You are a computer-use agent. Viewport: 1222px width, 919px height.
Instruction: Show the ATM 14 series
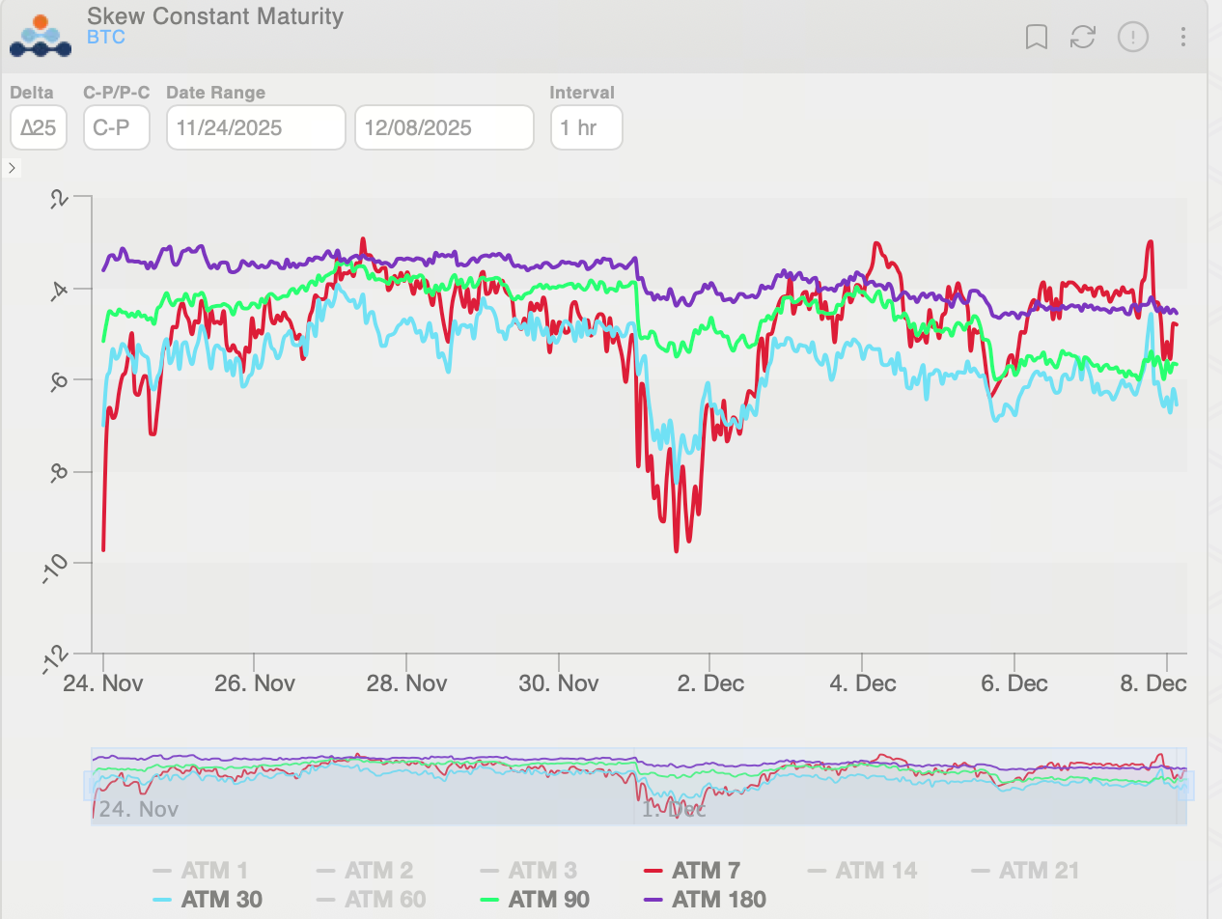point(861,871)
